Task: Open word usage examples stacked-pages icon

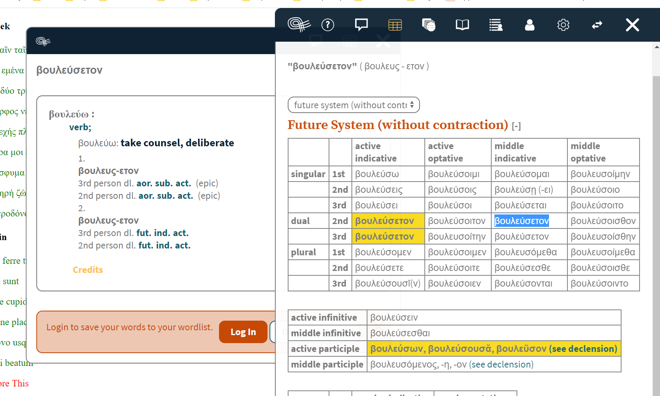Action: (429, 25)
